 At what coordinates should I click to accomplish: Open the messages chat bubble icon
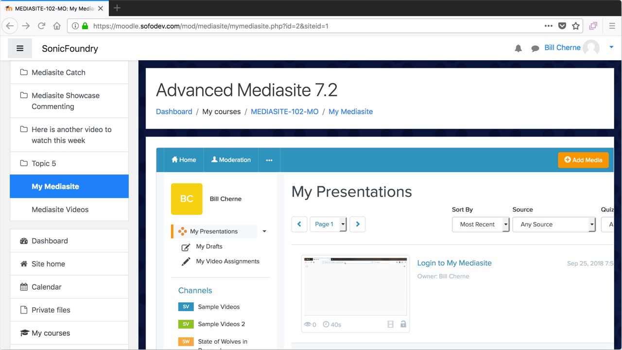point(535,48)
